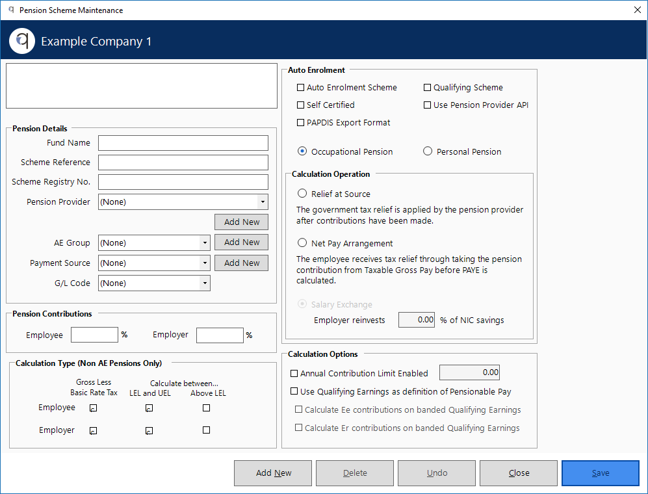The width and height of the screenshot is (648, 494).
Task: Tick Employer LEL and UEL checkbox
Action: (x=149, y=430)
